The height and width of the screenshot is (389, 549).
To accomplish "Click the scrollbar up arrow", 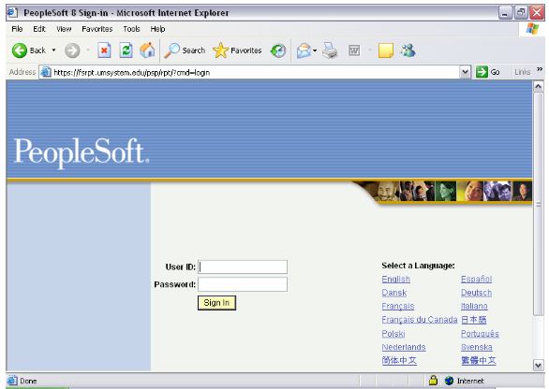I will tap(539, 87).
